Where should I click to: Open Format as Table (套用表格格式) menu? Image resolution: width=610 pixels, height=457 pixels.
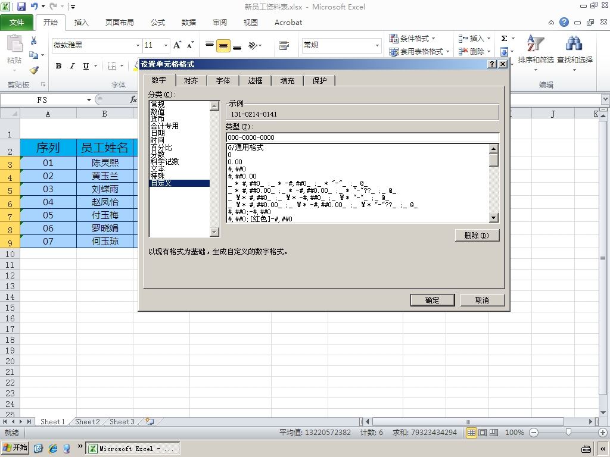[419, 51]
